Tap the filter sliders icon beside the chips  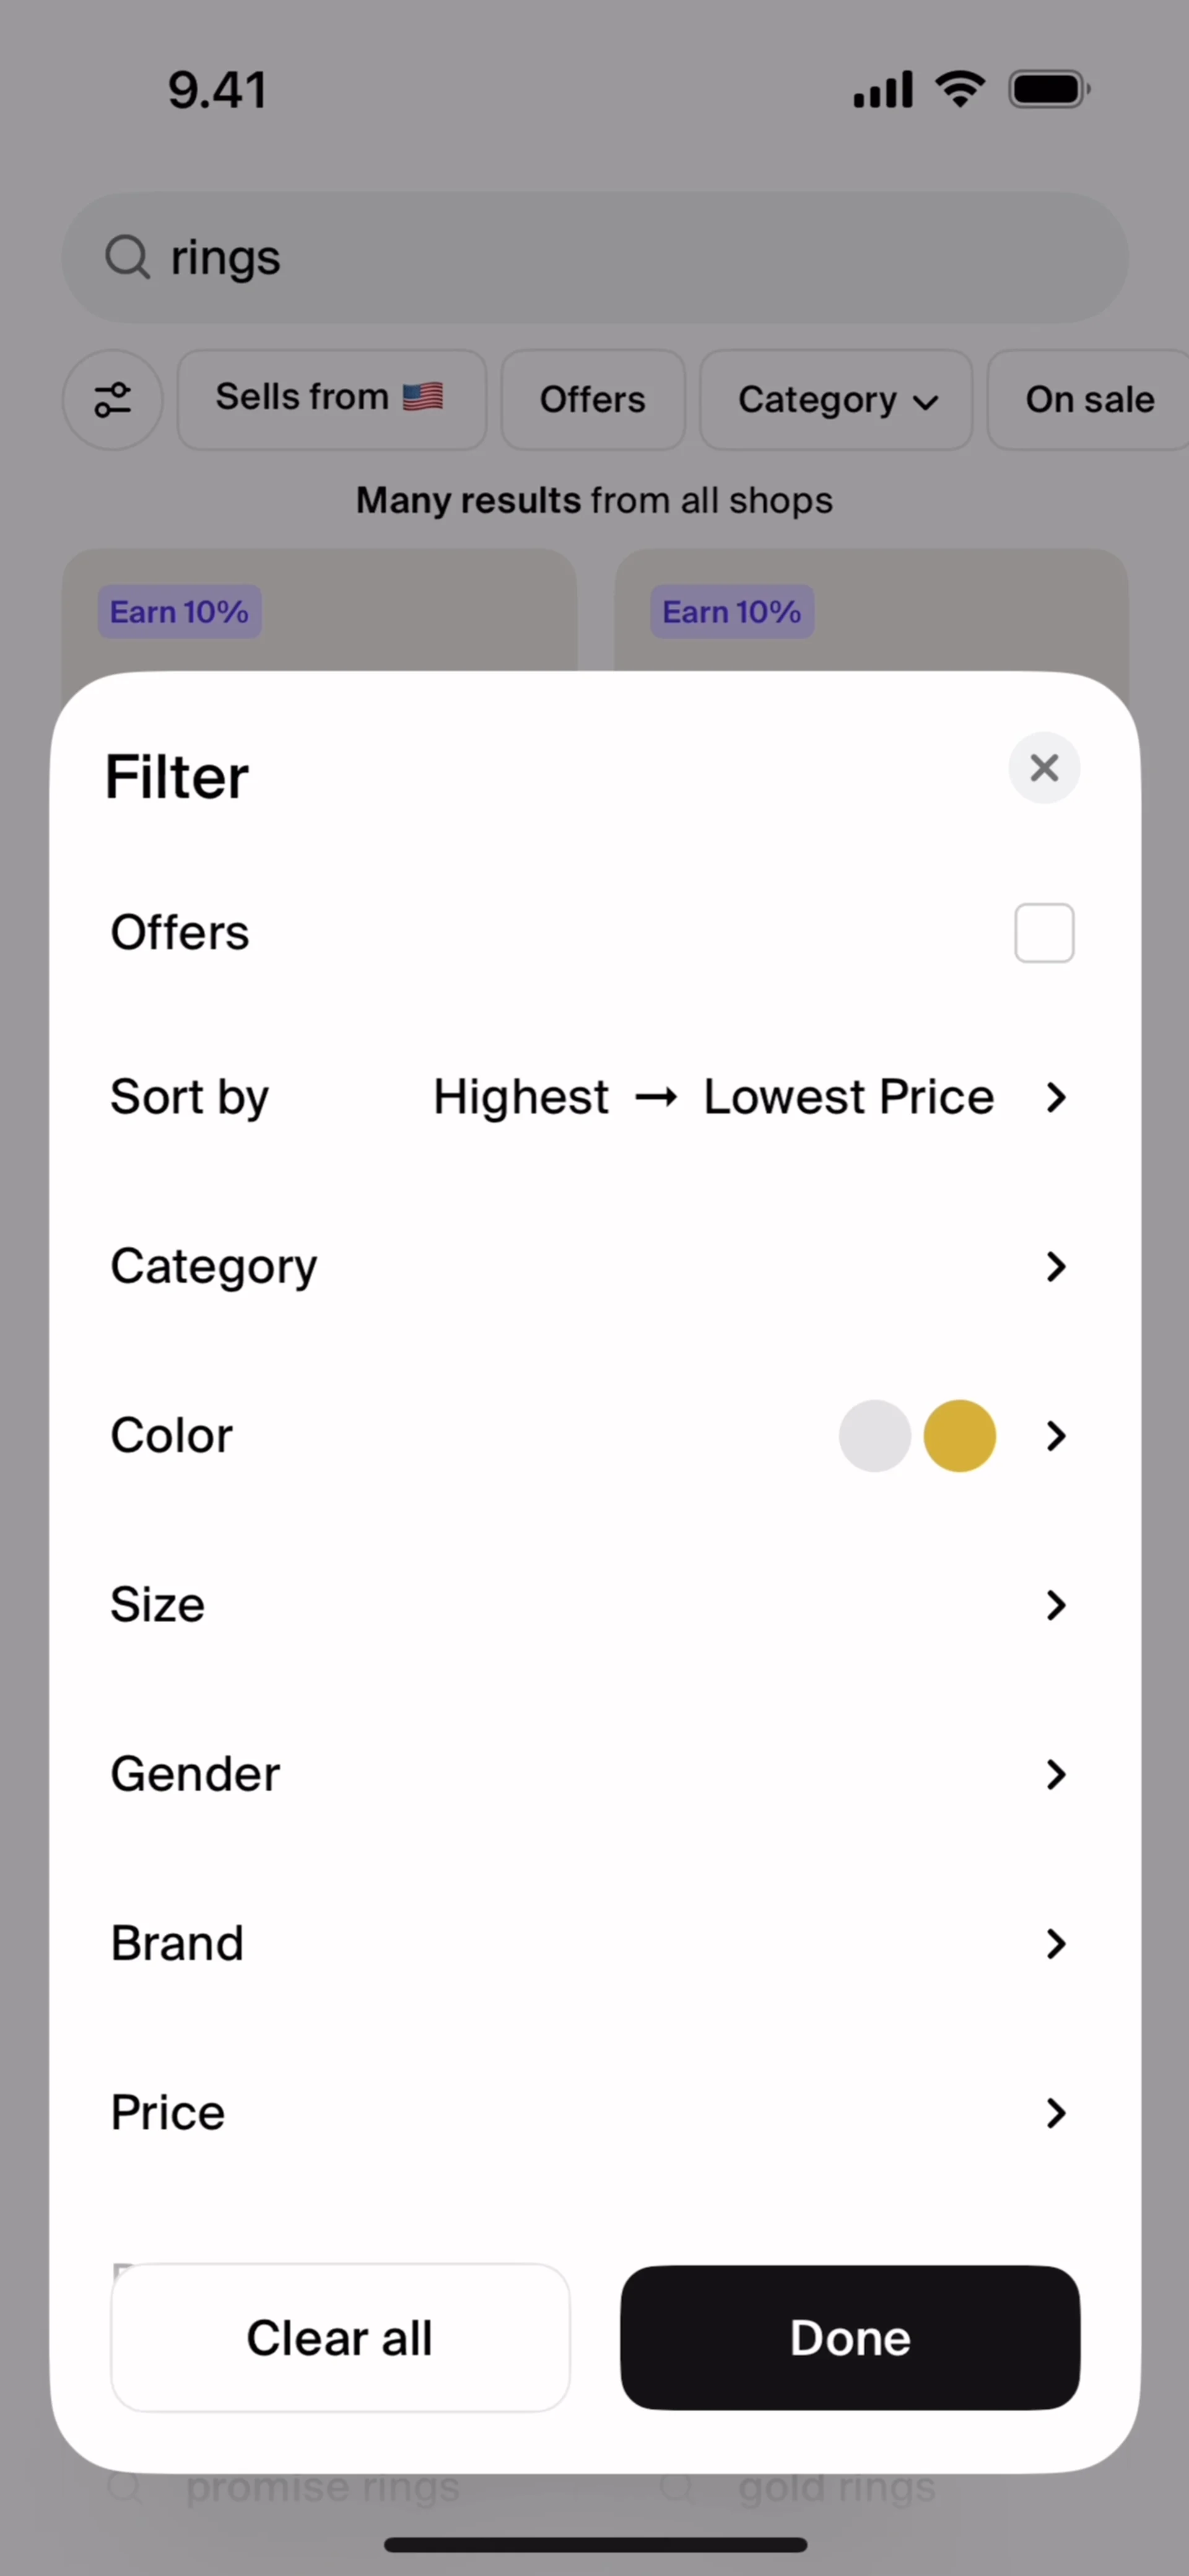113,399
